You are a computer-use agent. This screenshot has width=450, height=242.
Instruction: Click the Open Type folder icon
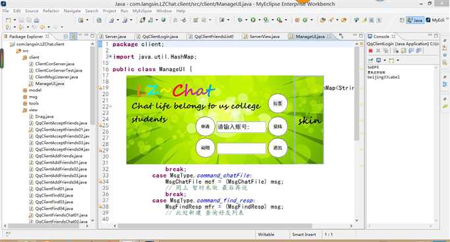323,20
